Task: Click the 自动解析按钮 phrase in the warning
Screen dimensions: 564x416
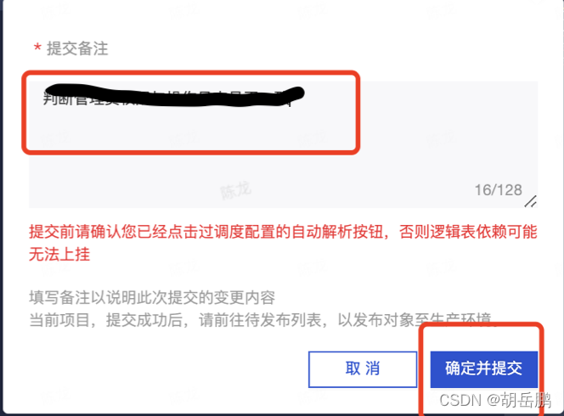Action: pos(337,232)
